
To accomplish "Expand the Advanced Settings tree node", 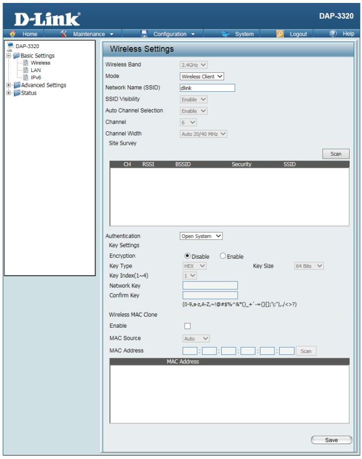I will click(9, 85).
